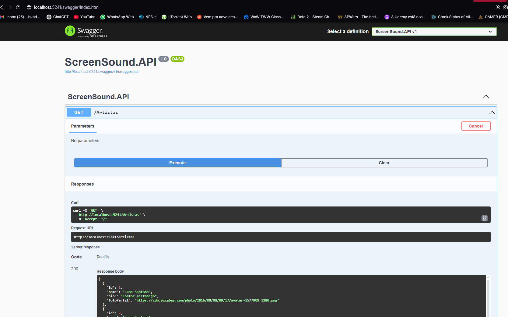Open the swagger.json link

(x=102, y=72)
